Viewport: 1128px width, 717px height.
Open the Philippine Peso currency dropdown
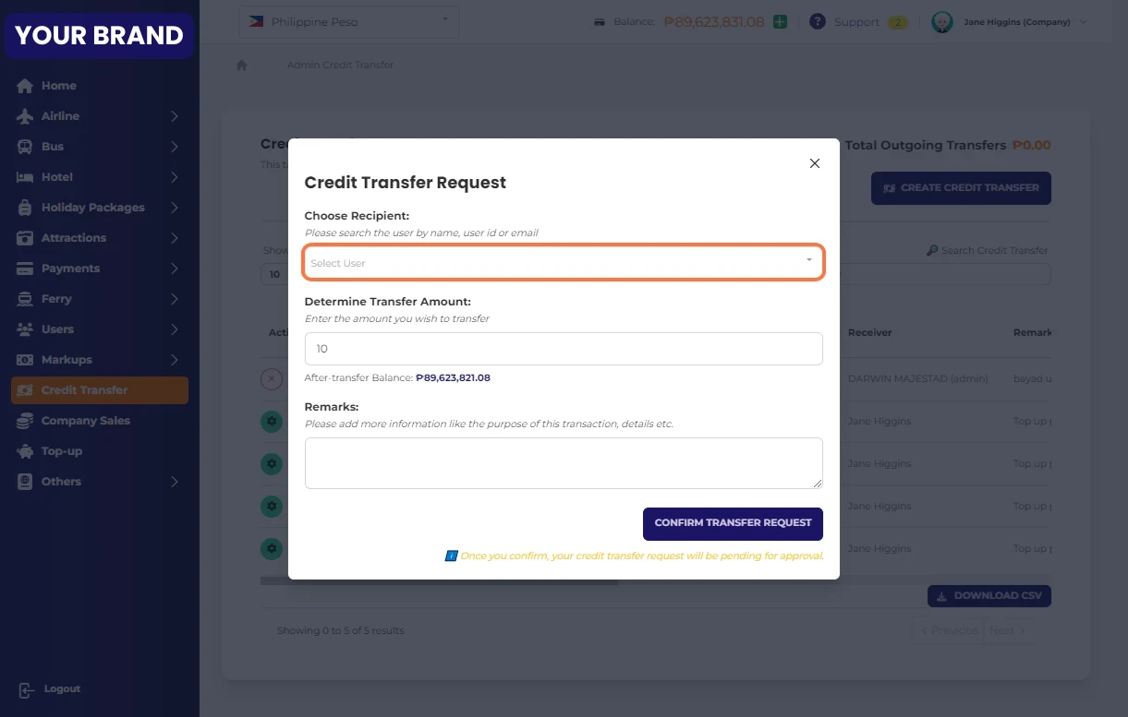pyautogui.click(x=348, y=21)
